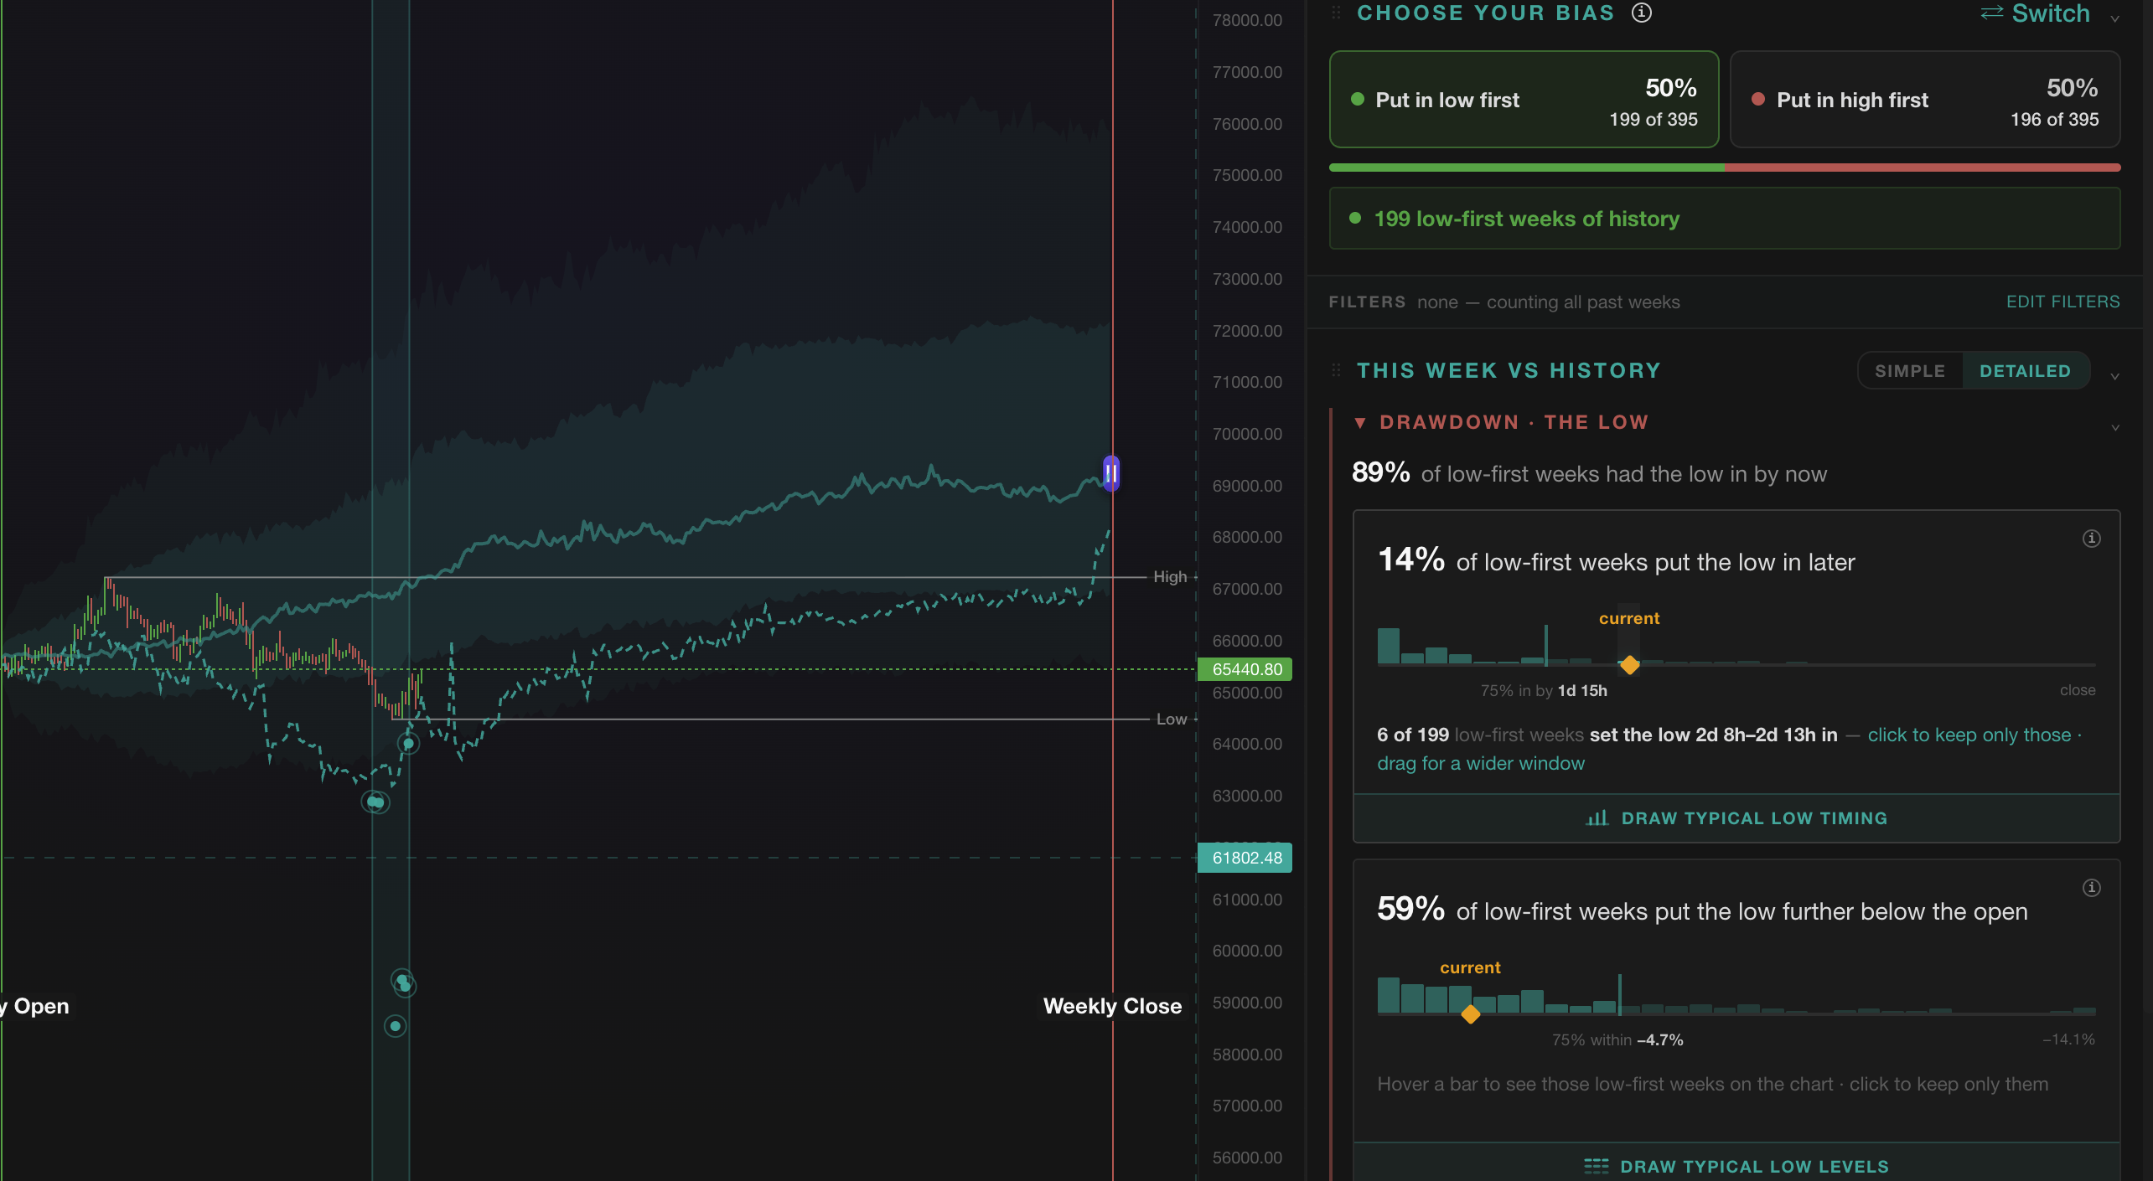The width and height of the screenshot is (2153, 1181).
Task: Click the 61802.48 price label on axis
Action: [x=1245, y=858]
